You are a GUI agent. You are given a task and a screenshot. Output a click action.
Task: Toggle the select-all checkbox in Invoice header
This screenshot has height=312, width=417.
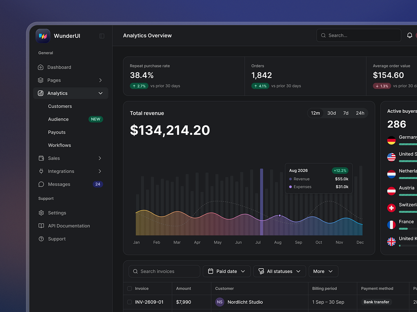(x=130, y=288)
